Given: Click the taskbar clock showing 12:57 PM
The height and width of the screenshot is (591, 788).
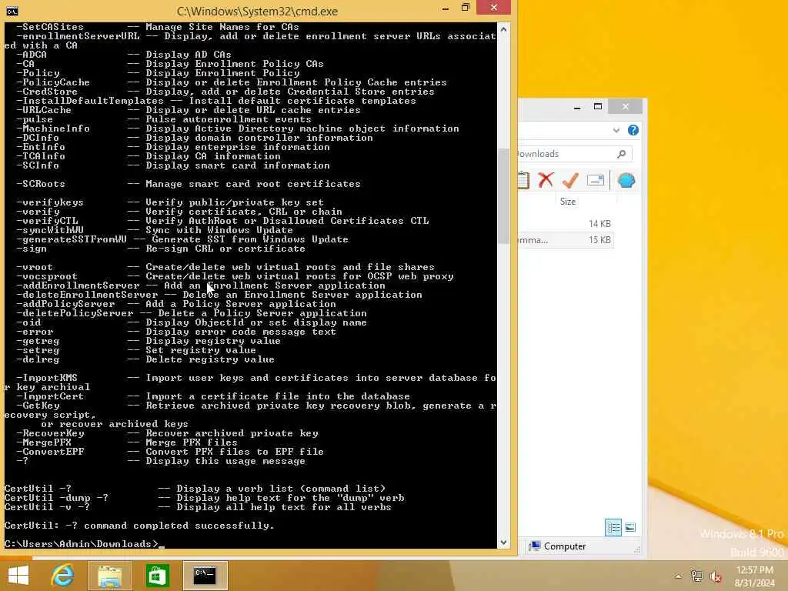Looking at the screenshot, I should pos(754,570).
